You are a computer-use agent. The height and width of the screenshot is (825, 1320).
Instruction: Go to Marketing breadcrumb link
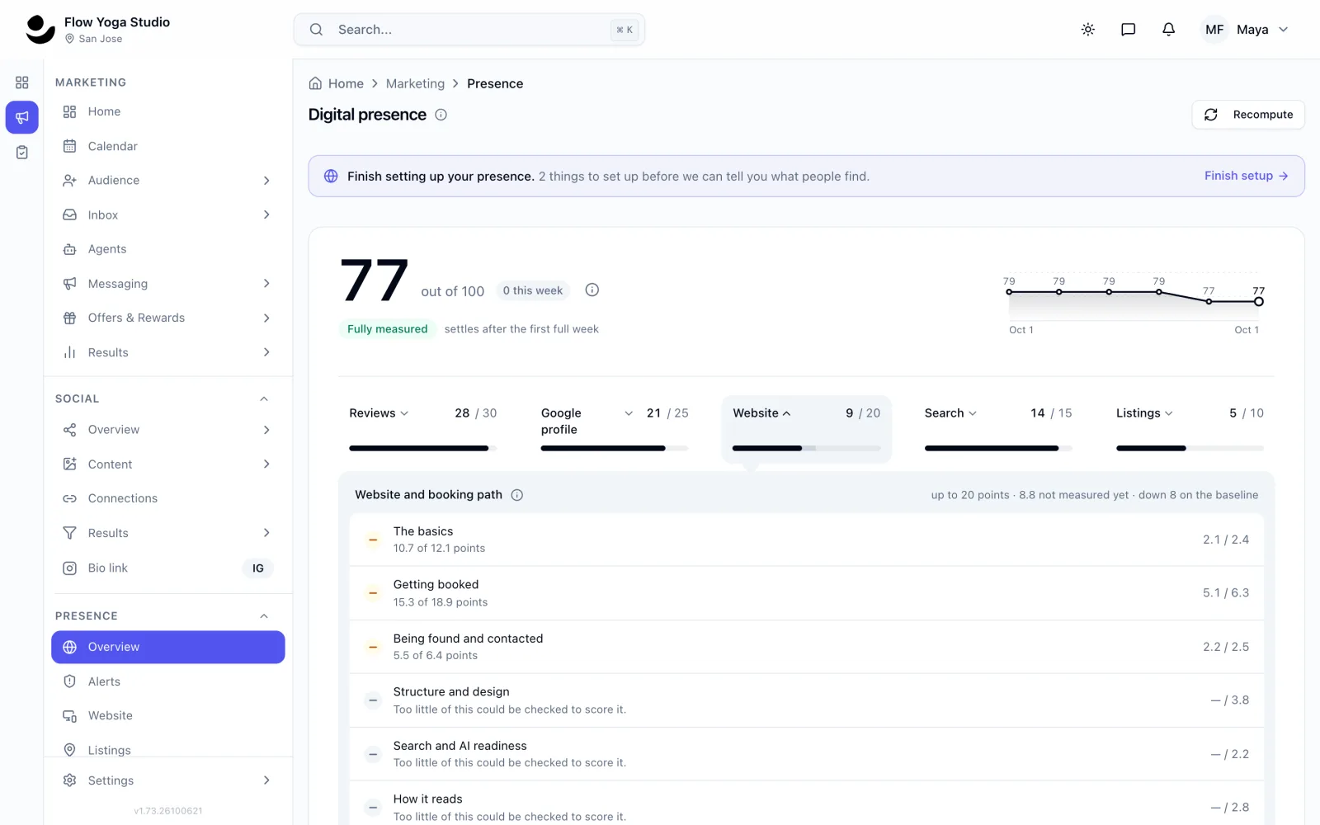415,83
